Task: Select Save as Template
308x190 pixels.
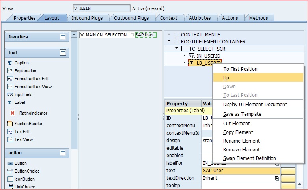Action: coord(258,114)
